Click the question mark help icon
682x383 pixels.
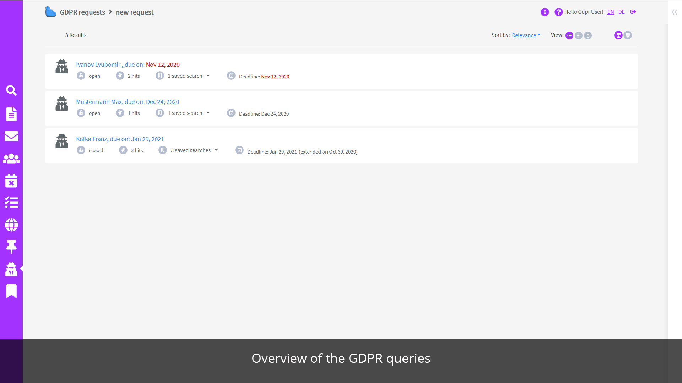click(x=558, y=12)
